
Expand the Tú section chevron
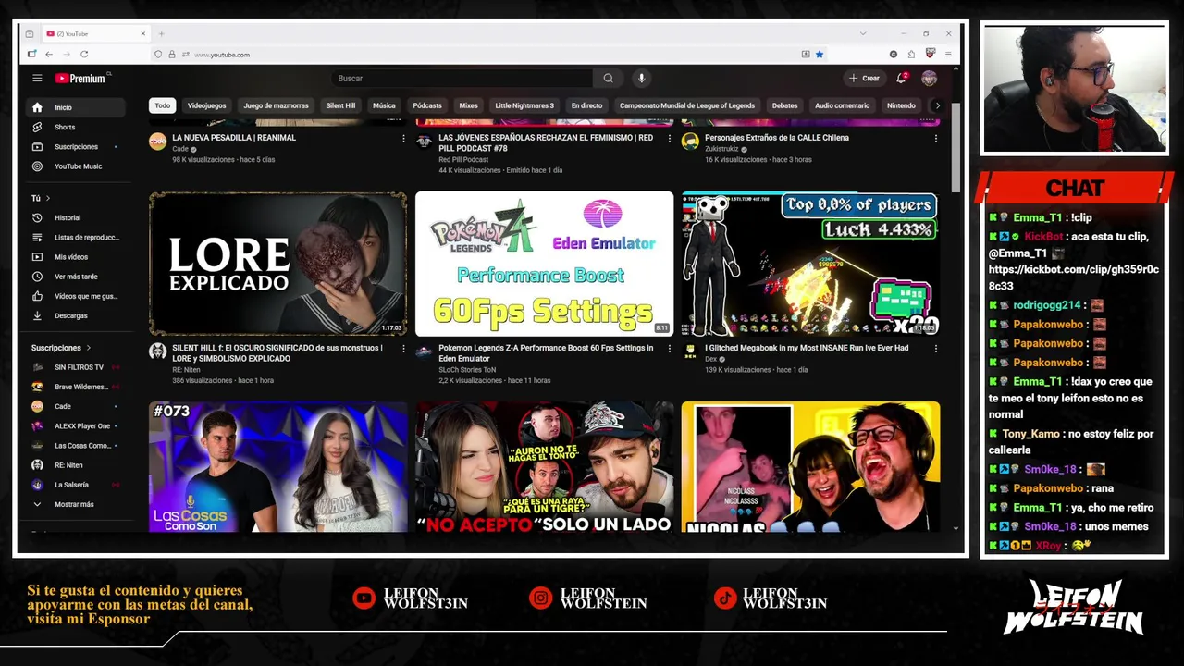48,198
